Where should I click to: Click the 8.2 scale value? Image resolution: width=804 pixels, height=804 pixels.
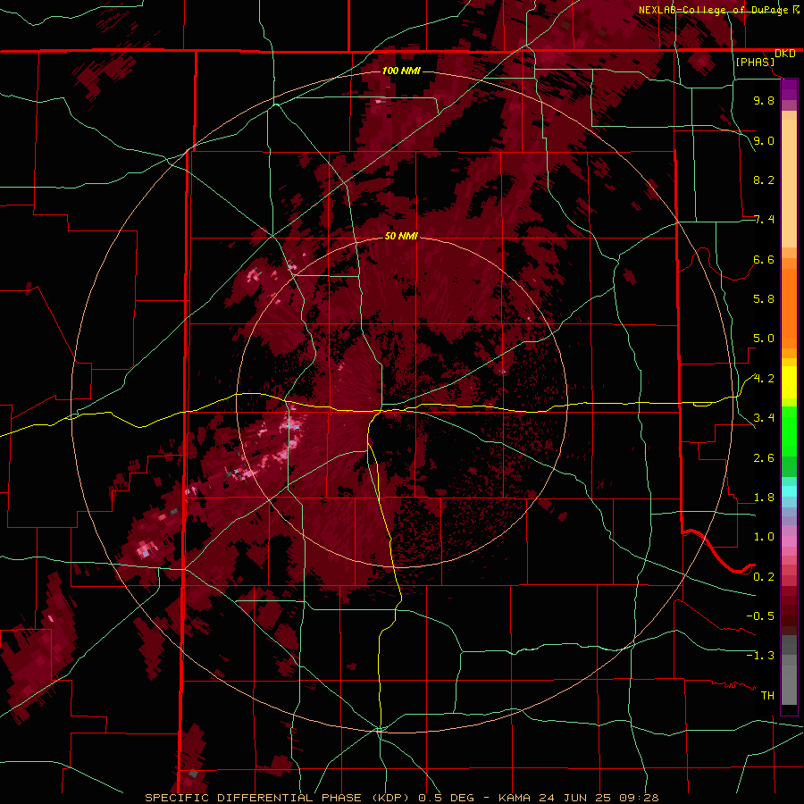(x=764, y=180)
